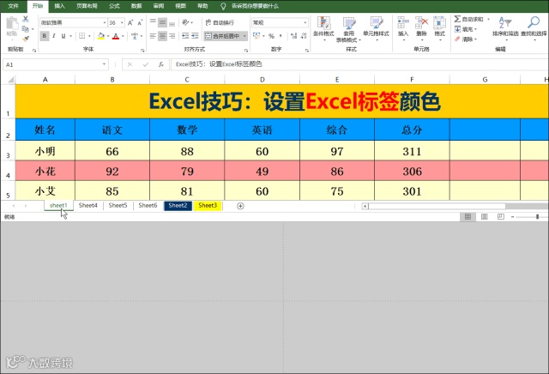Increase font size with large A icon
Screen dimensions: 549x374
pos(130,23)
